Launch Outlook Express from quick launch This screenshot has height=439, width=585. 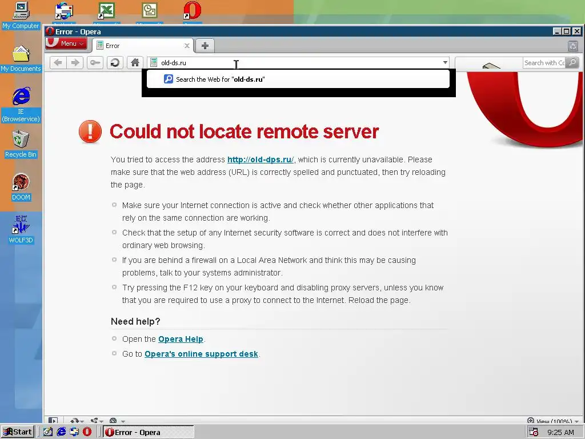[74, 432]
